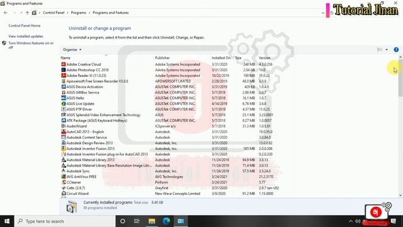
Task: Open Turn Windows features on or off
Action: (31, 45)
